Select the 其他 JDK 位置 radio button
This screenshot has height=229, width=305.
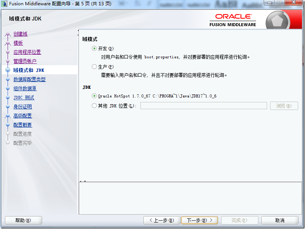[x=94, y=105]
